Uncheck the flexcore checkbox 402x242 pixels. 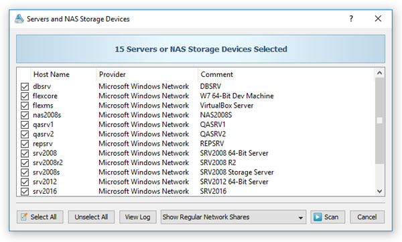pyautogui.click(x=25, y=96)
